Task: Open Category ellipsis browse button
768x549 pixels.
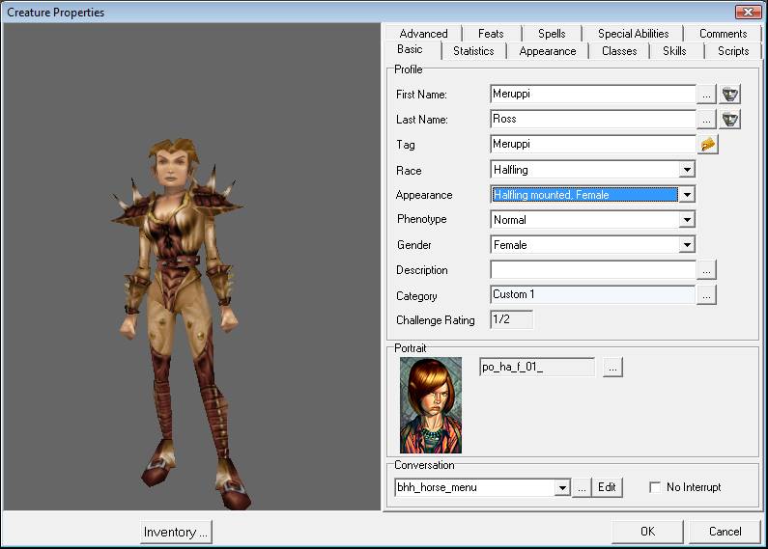Action: [x=706, y=295]
